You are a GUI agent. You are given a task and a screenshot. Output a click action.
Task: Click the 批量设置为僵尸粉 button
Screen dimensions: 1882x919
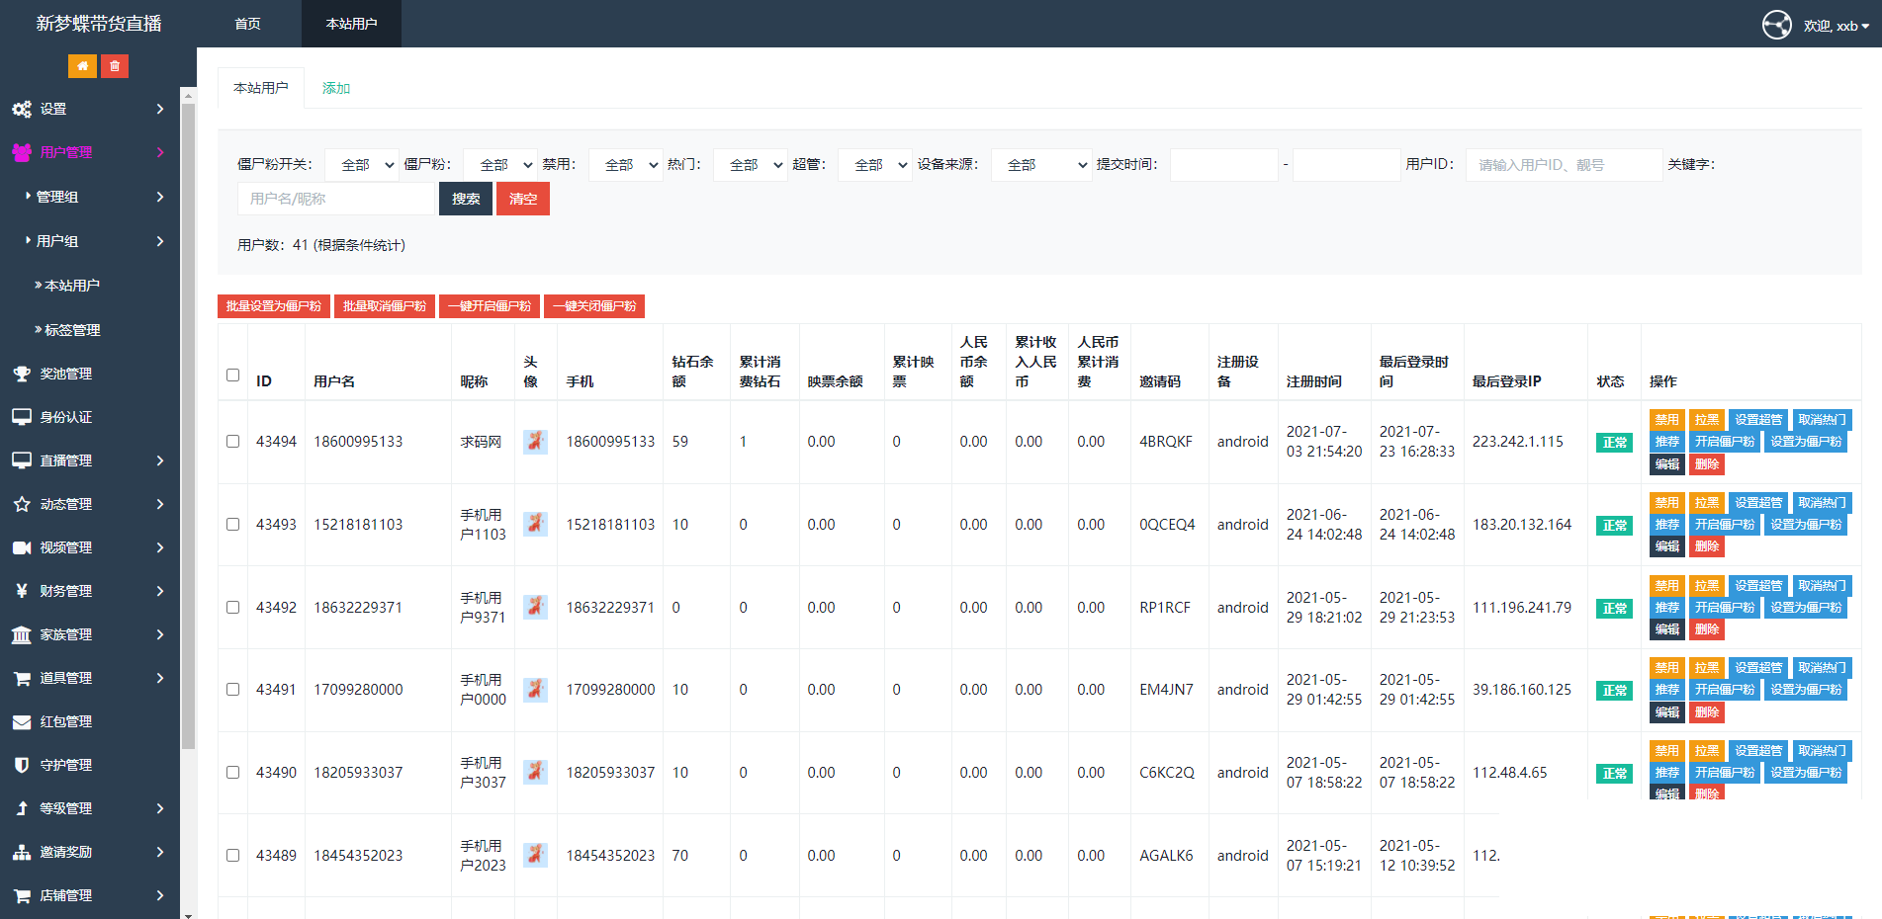(x=274, y=306)
